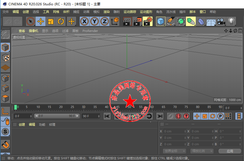Add a cube primitive object

[161, 21]
